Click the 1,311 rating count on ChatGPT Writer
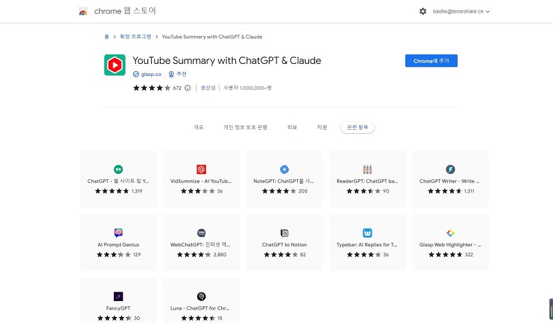Image resolution: width=553 pixels, height=323 pixels. pyautogui.click(x=469, y=190)
